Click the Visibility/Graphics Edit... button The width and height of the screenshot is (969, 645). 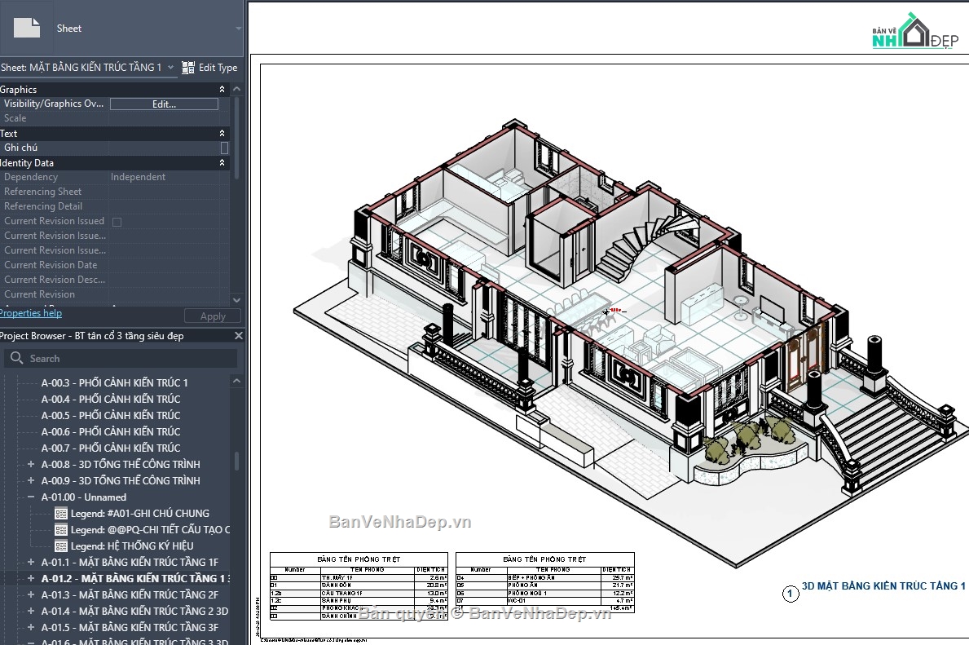[x=164, y=104]
